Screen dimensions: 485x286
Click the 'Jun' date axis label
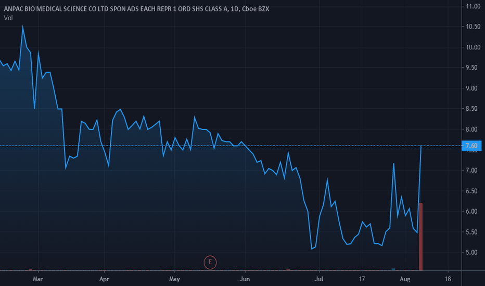point(245,279)
